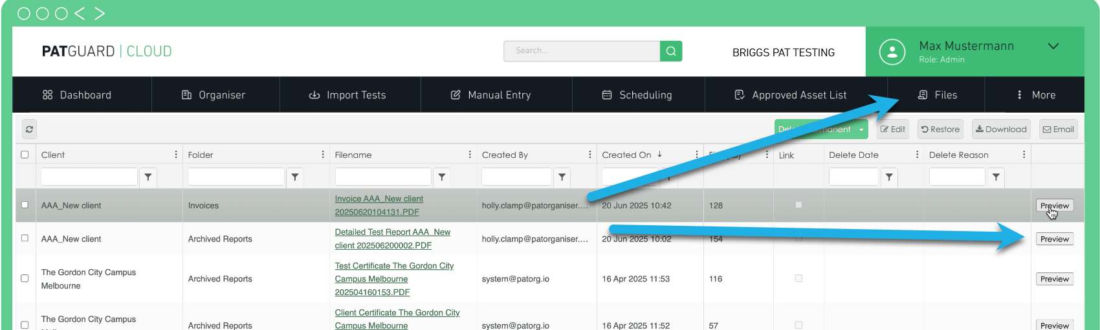Click the Download toolbar button
The image size is (1100, 330).
pyautogui.click(x=1001, y=129)
